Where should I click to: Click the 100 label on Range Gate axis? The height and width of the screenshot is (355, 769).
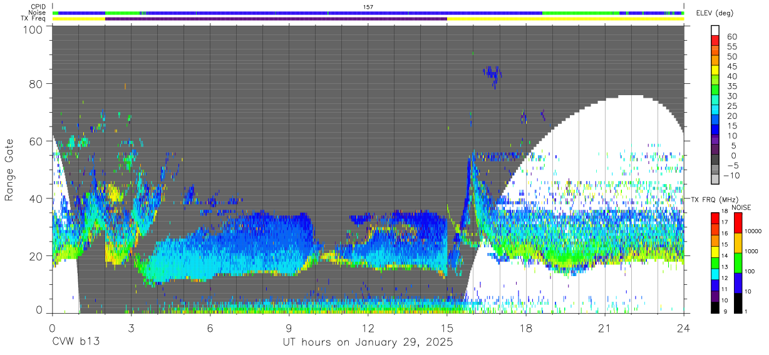pos(34,29)
